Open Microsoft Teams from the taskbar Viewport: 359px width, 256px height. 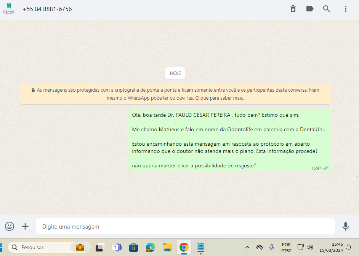point(117,247)
